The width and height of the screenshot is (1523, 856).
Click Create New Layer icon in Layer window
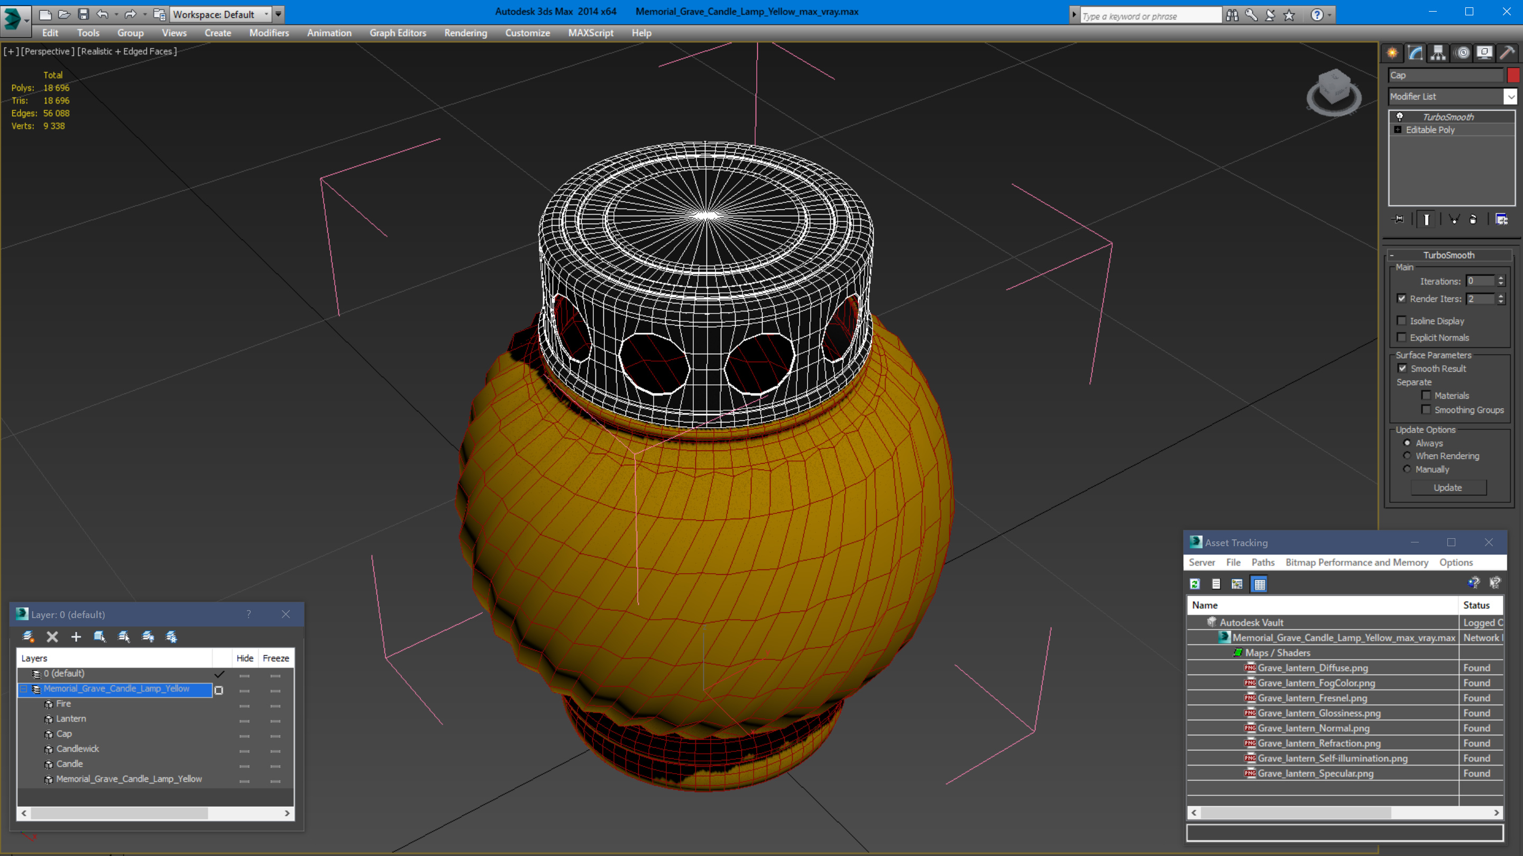pyautogui.click(x=28, y=637)
